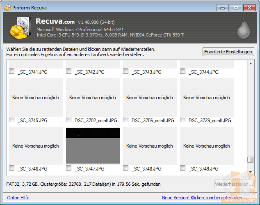Select the _SC_3748.JPG thumbnail
The height and width of the screenshot is (205, 260).
tap(150, 146)
